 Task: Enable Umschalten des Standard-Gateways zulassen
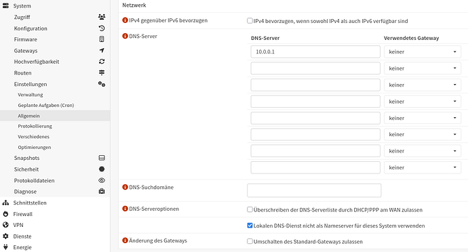point(250,241)
